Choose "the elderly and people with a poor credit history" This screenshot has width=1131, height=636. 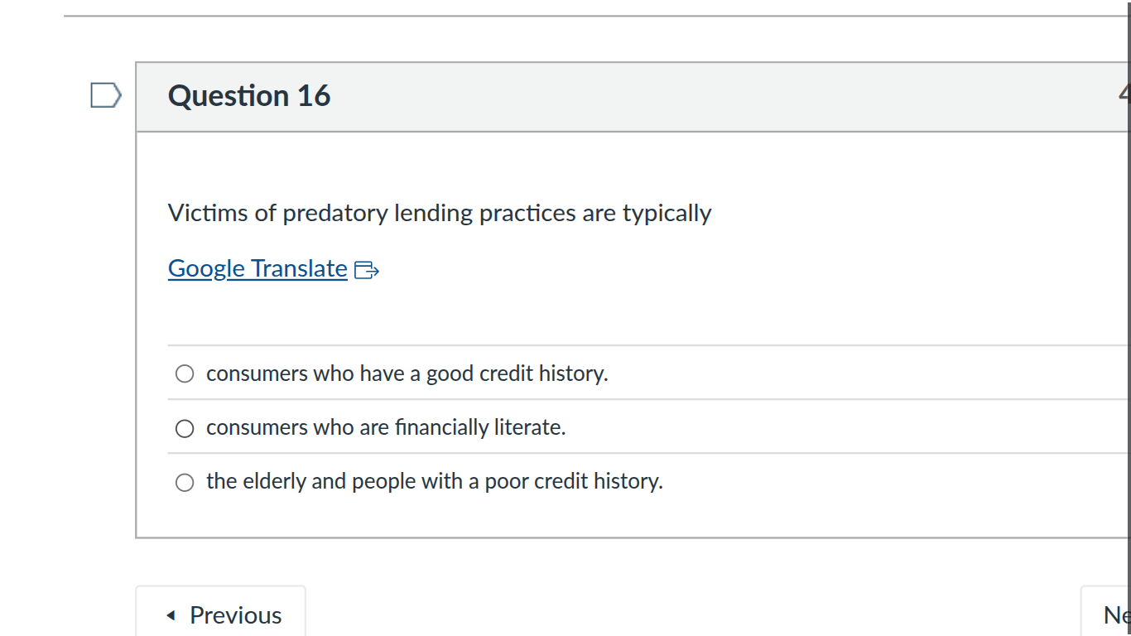(x=184, y=482)
